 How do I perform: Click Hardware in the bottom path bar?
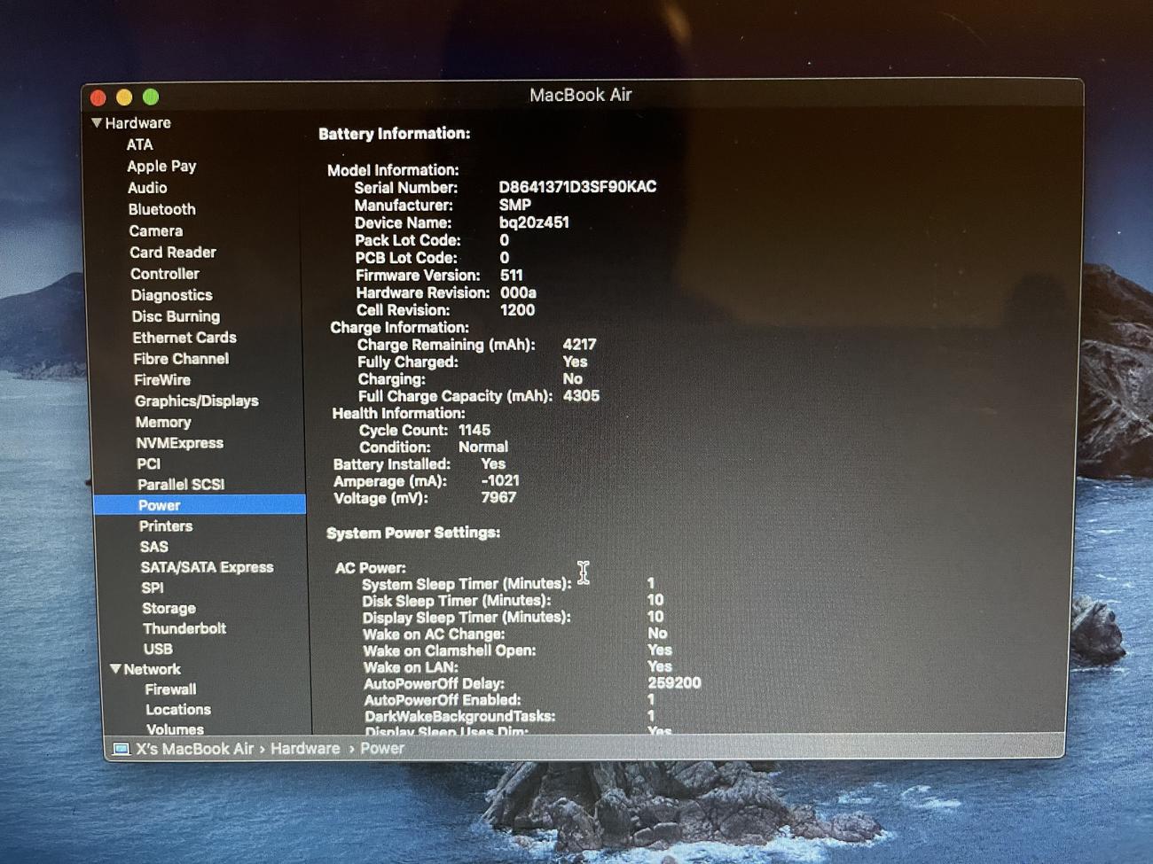pos(305,749)
